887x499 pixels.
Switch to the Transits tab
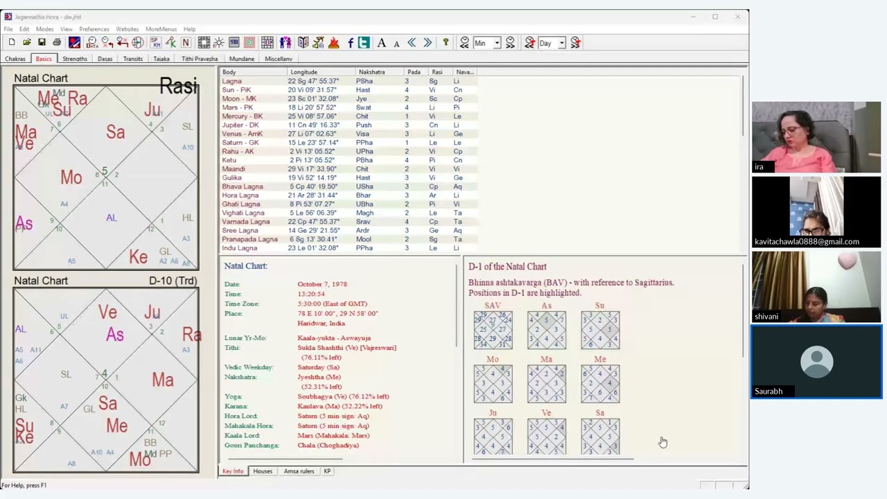(133, 59)
